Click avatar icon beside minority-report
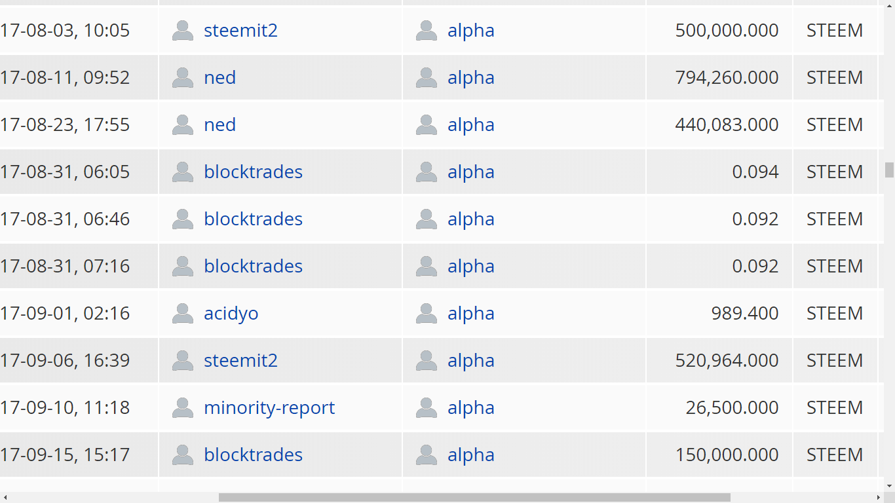 (x=183, y=408)
